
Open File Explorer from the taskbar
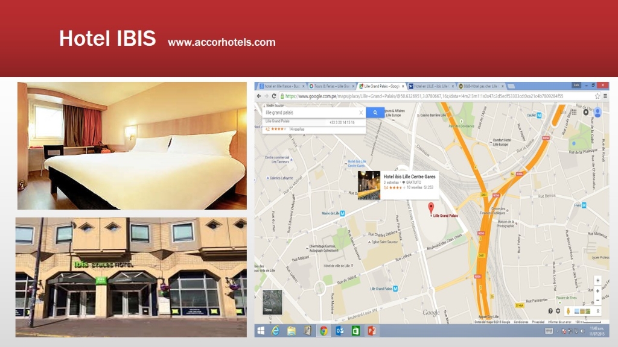291,331
